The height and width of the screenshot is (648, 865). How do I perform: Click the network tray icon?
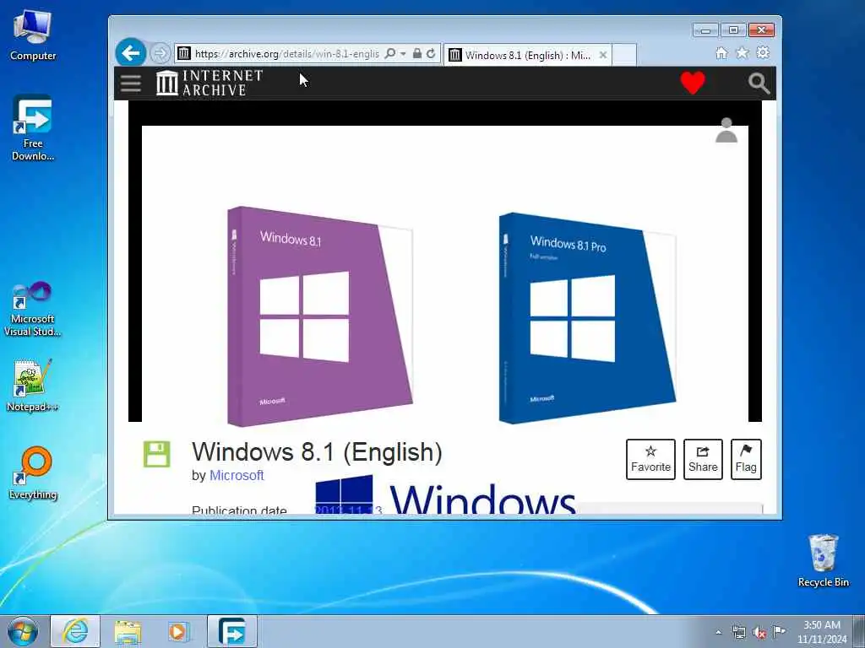click(738, 633)
